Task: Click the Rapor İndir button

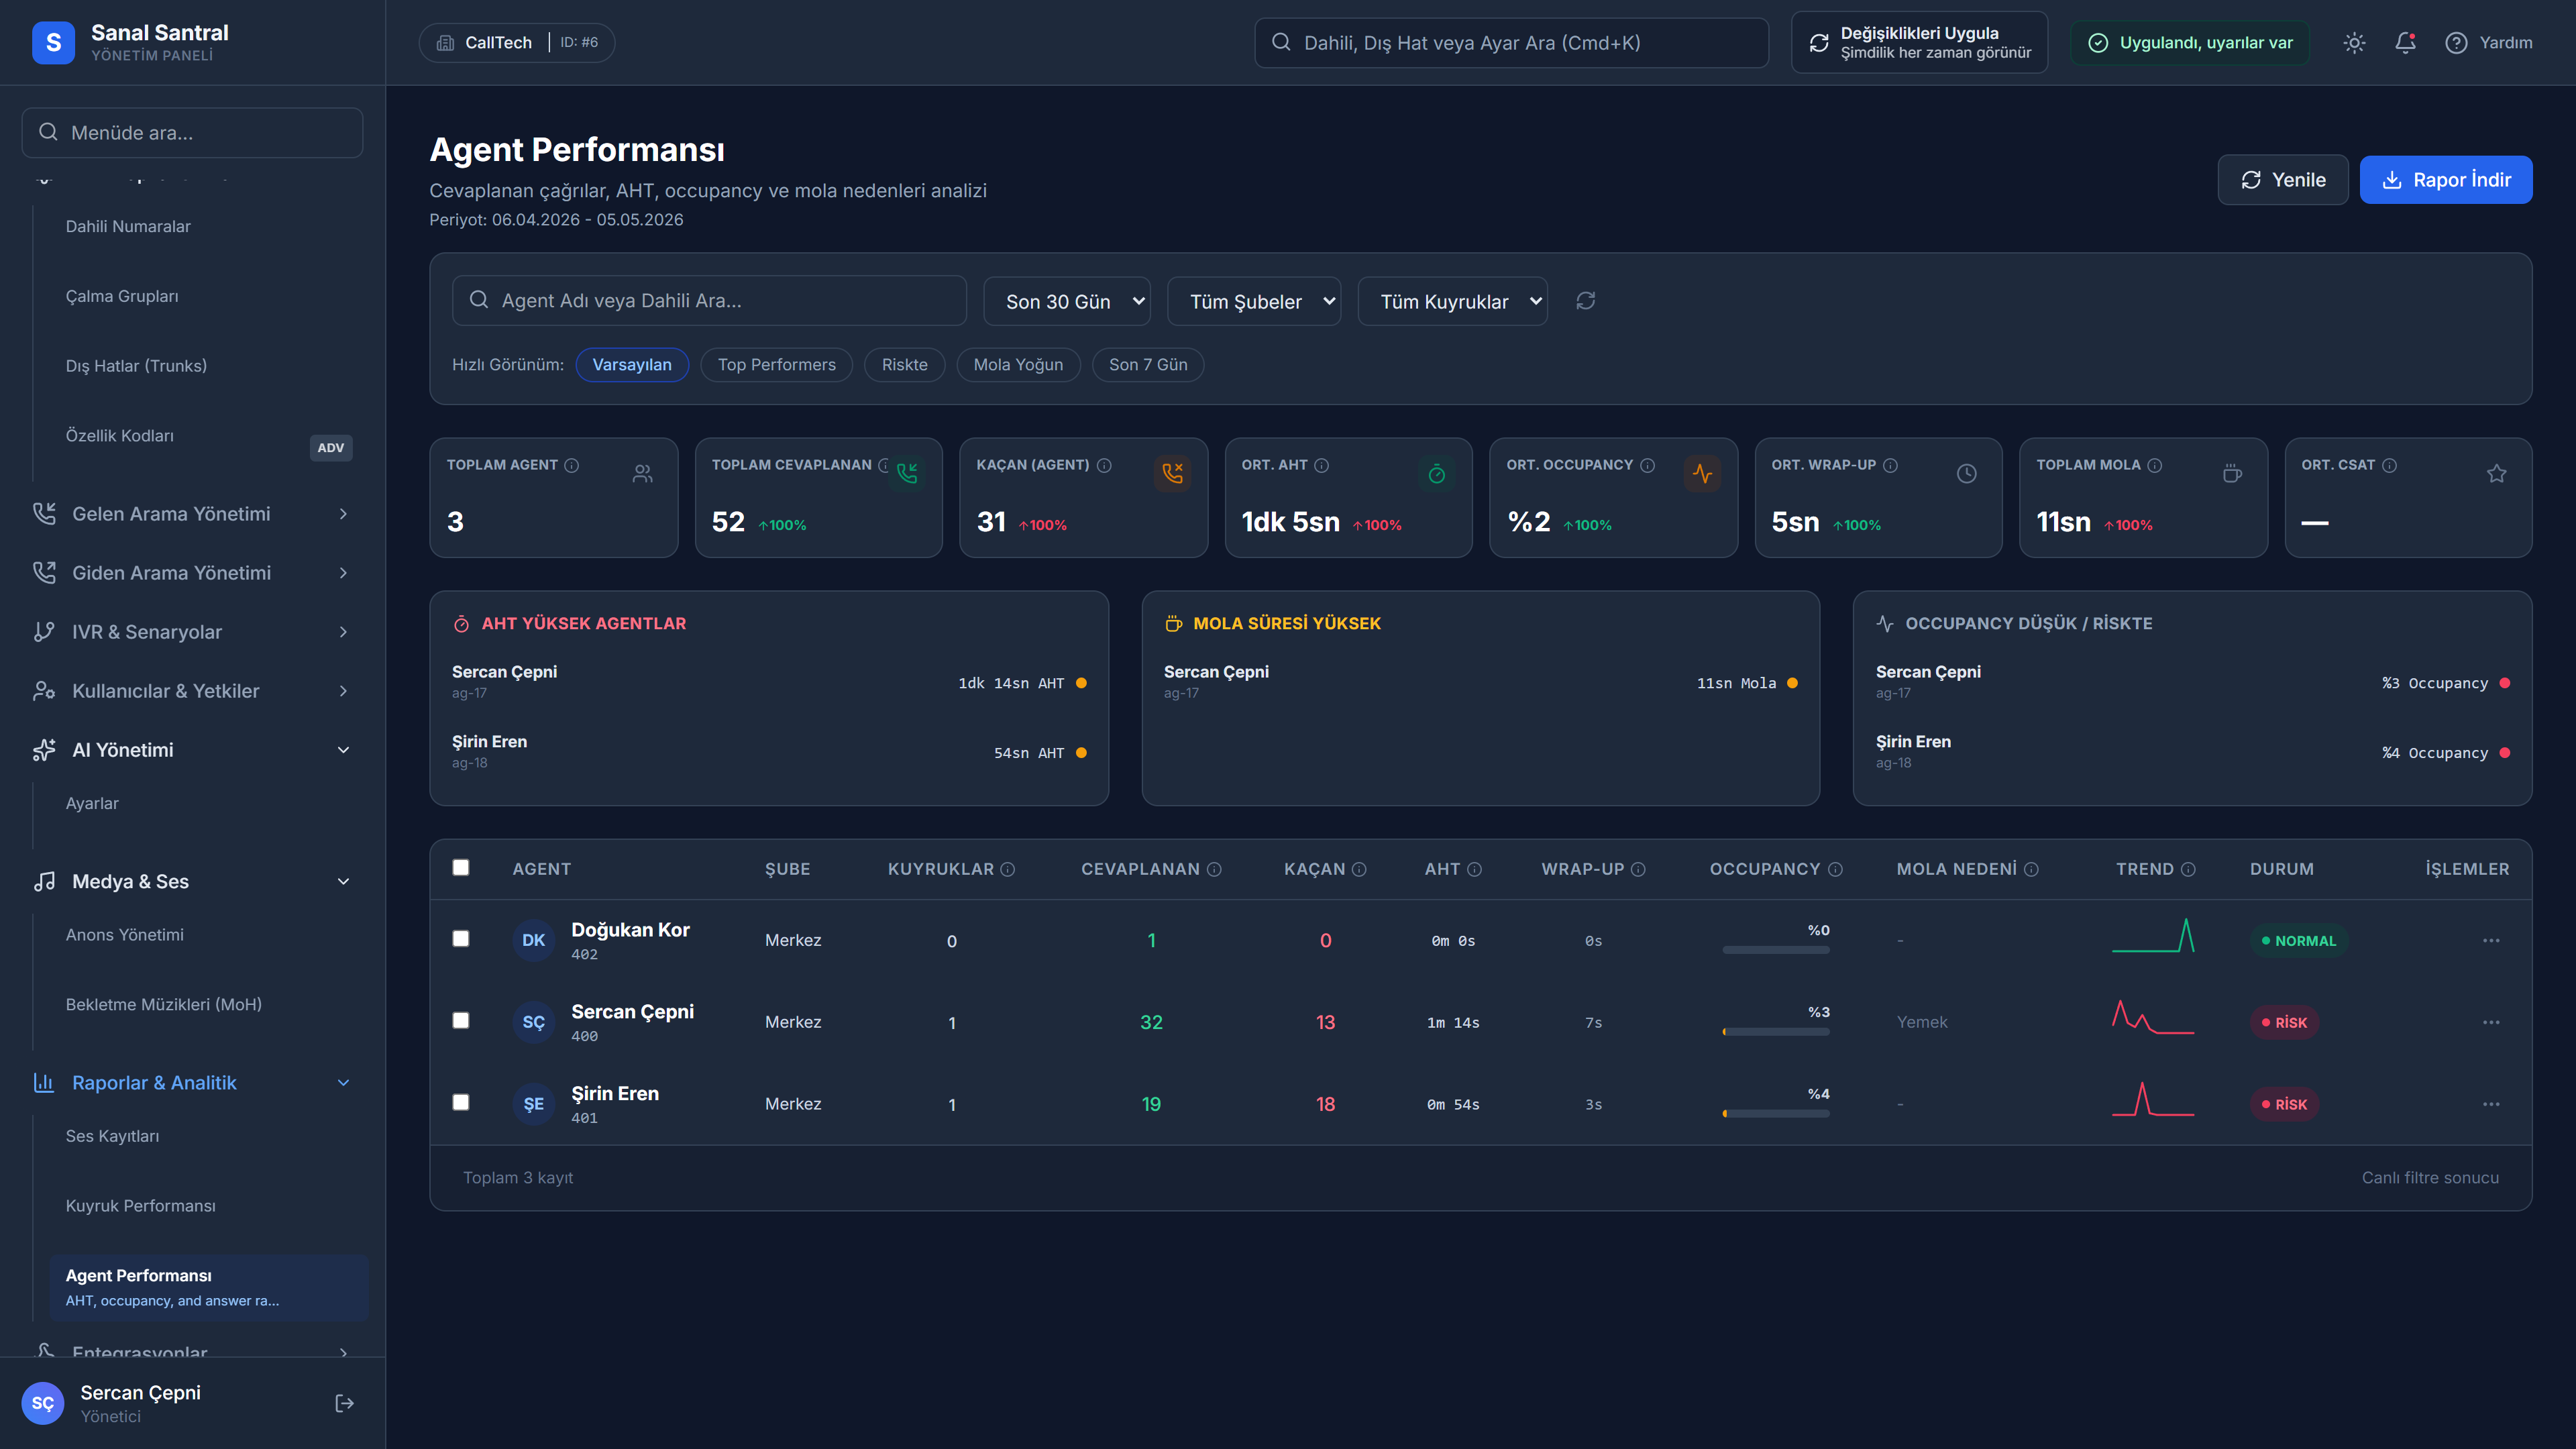Action: coord(2446,180)
